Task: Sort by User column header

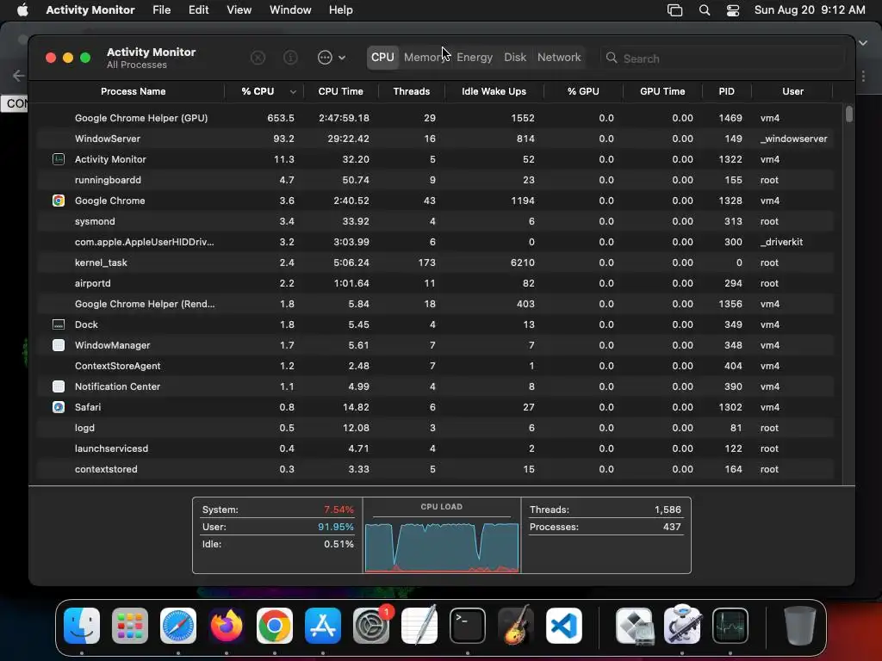Action: pos(792,91)
